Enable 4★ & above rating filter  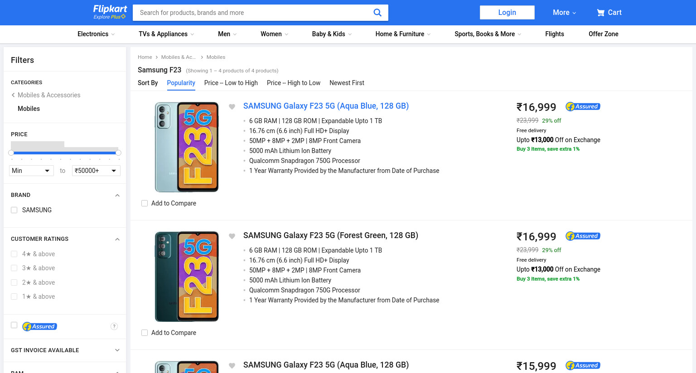14,254
